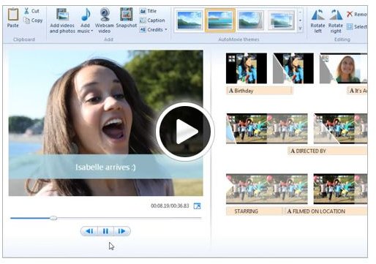Rotate the clip right
Screen dimensions: 376x264
pos(336,21)
